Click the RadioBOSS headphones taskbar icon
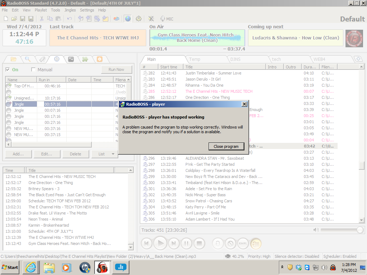Viewport: 367px width, 275px height. [102, 267]
